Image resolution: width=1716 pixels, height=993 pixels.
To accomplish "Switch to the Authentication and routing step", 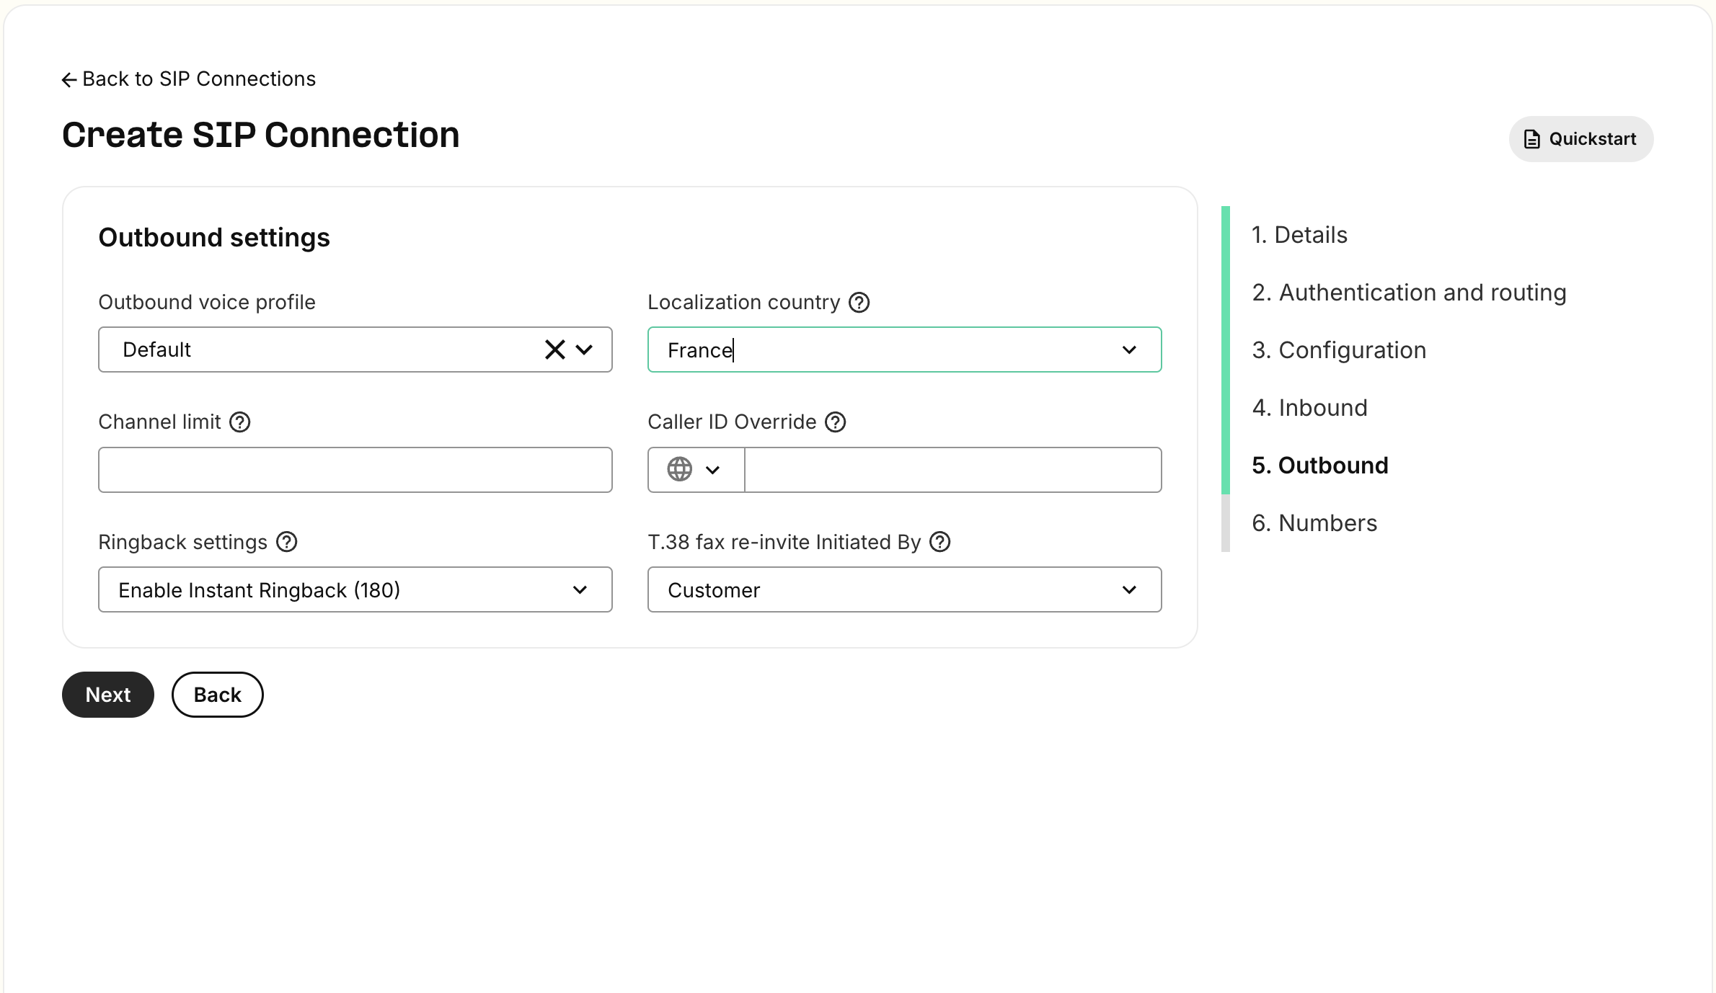I will 1409,292.
